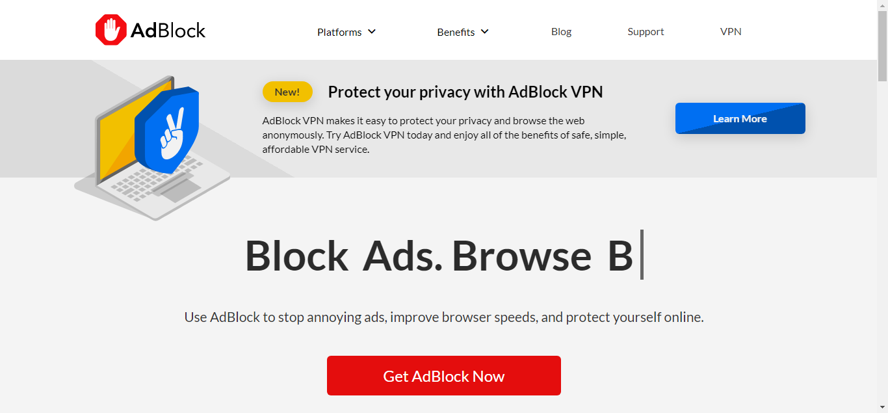888x413 pixels.
Task: Expand the chevron next to Benefits
Action: coord(484,31)
